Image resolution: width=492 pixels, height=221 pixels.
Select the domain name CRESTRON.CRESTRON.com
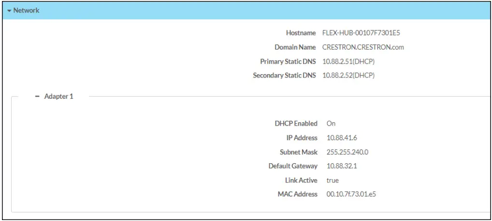click(362, 47)
